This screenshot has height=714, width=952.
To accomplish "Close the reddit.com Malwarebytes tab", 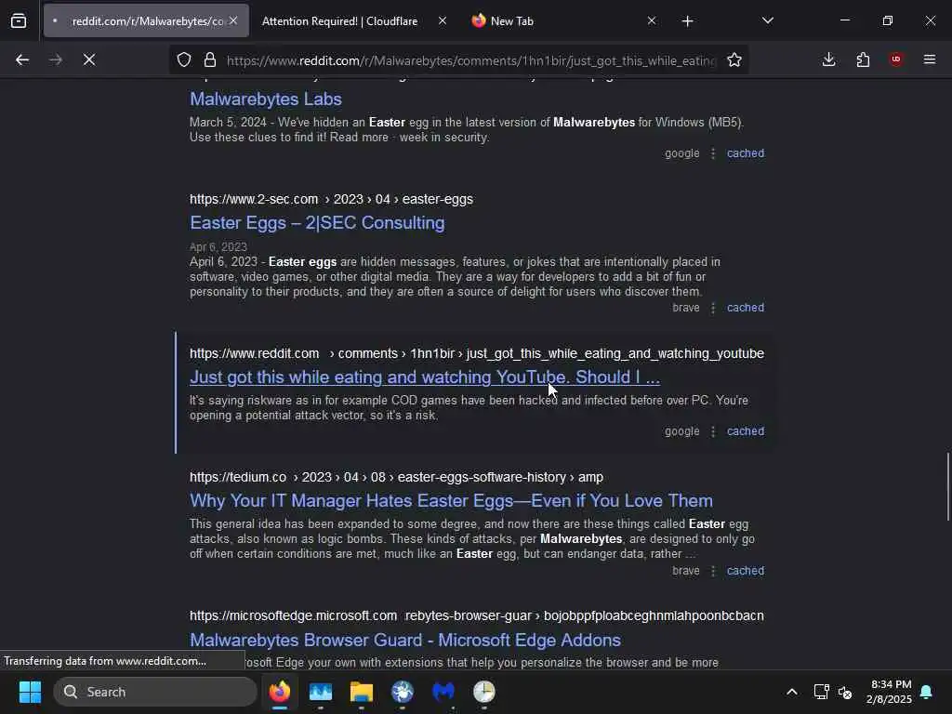I will click(233, 20).
